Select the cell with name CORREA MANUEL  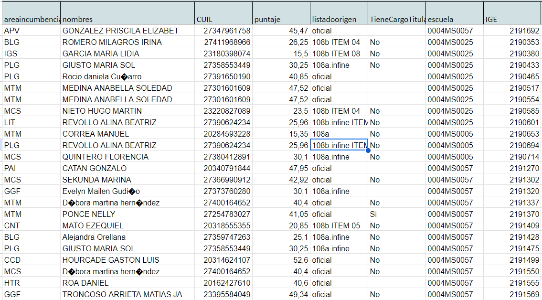pyautogui.click(x=128, y=134)
